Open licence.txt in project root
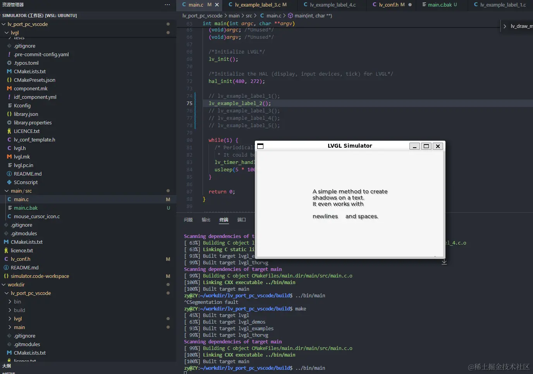Viewport: 533px width, 374px height. pyautogui.click(x=22, y=250)
